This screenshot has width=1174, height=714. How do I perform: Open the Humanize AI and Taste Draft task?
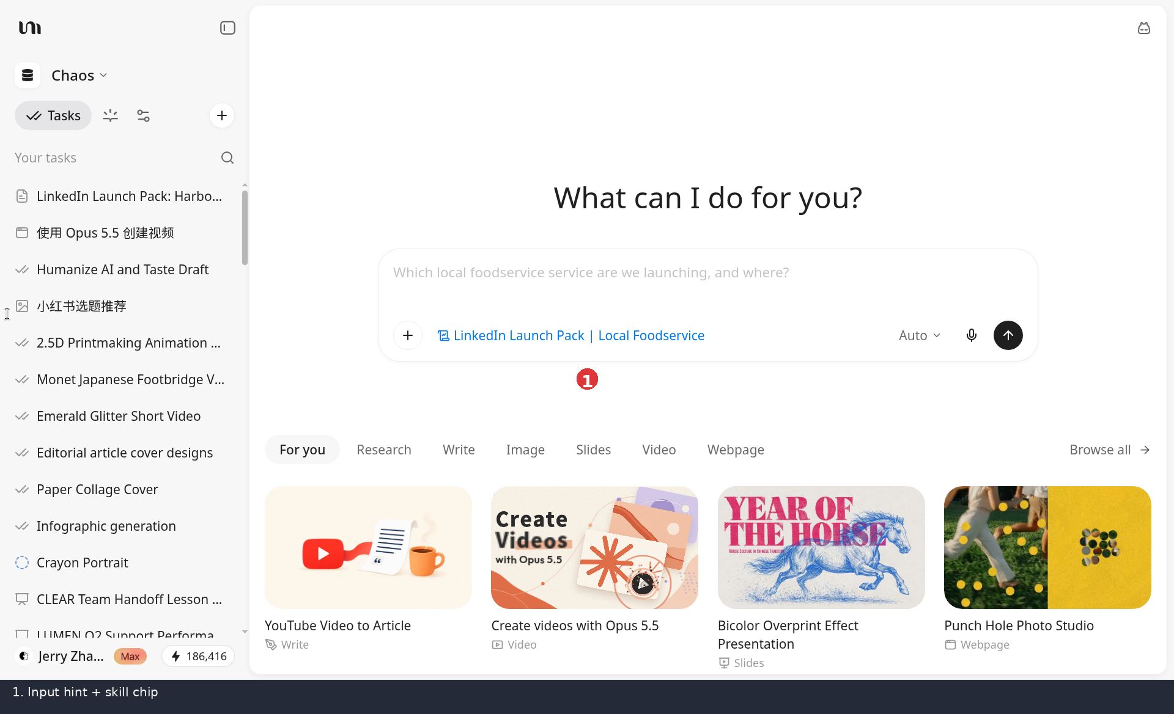123,269
